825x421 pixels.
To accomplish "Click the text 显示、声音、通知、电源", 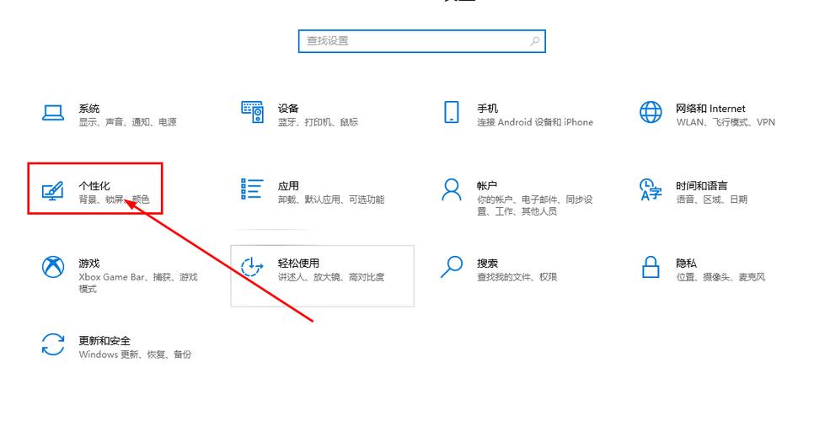I will click(x=128, y=122).
